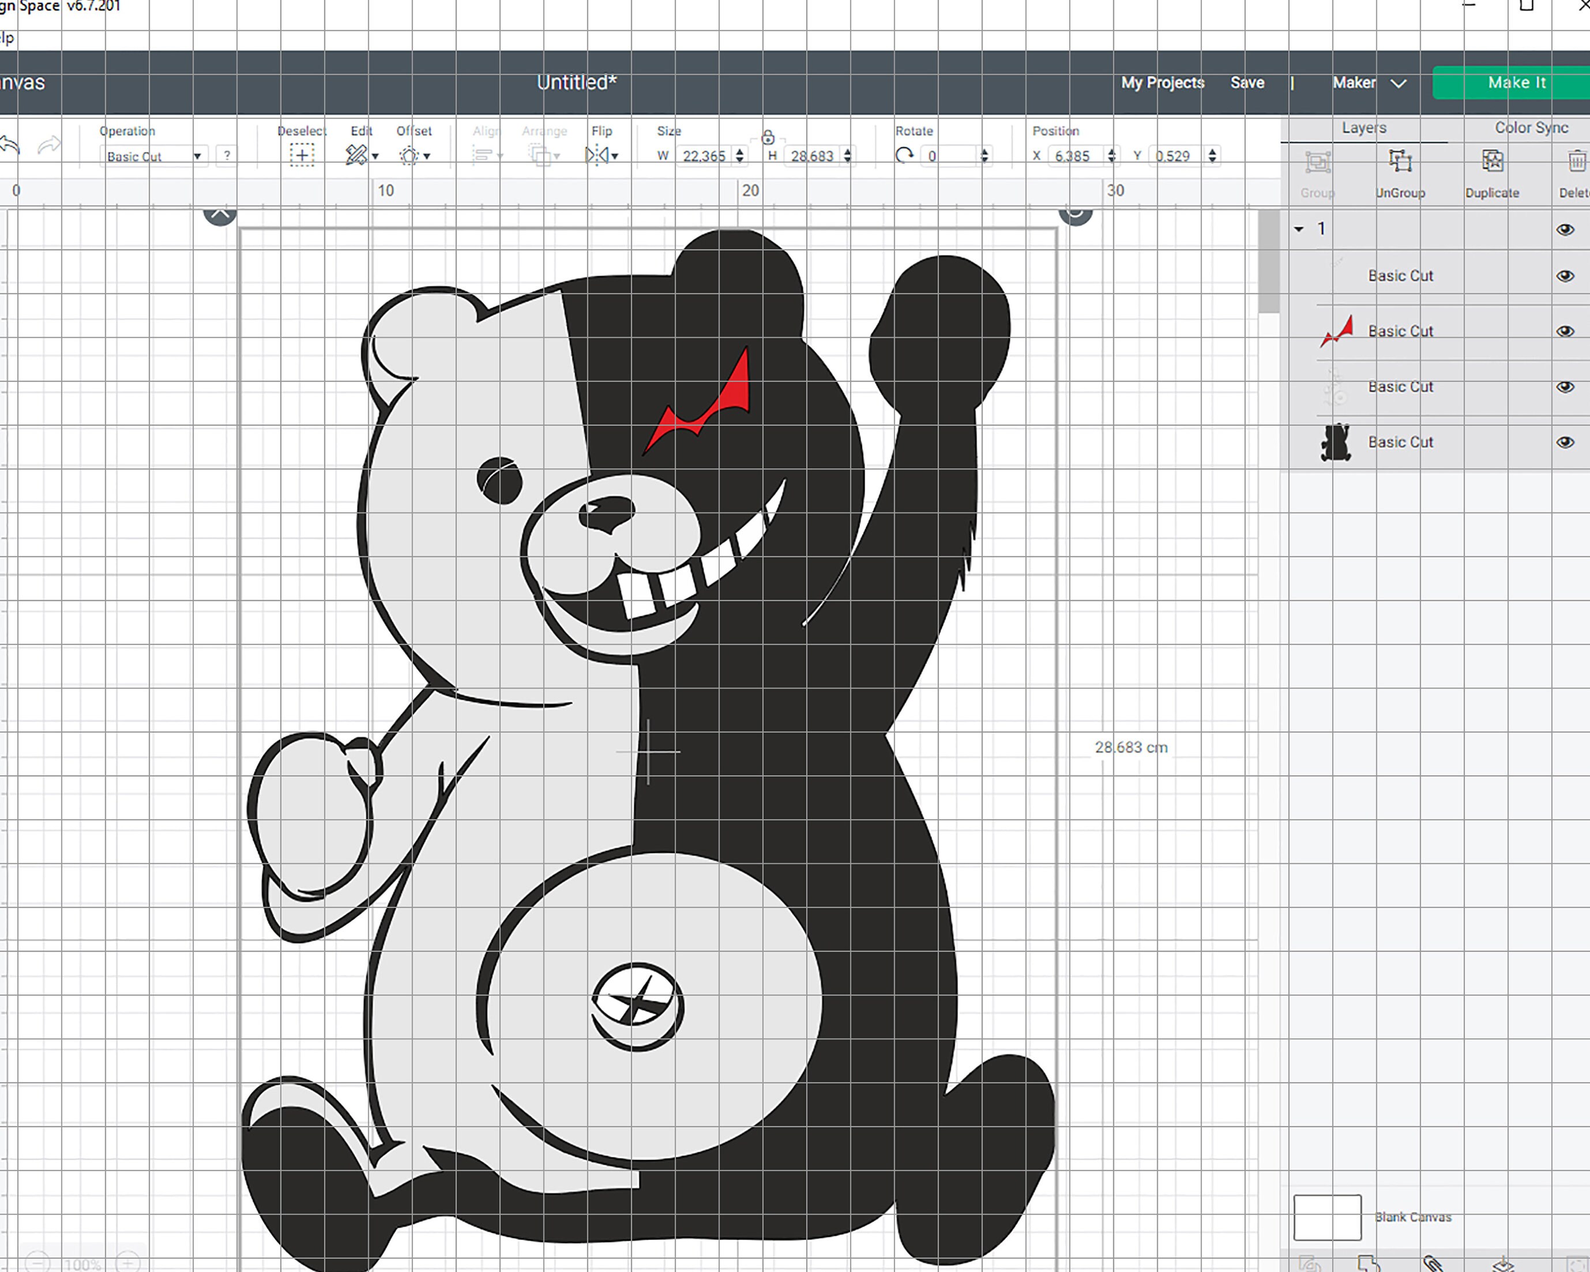Select the Deselect tool
1590x1272 pixels.
[302, 155]
